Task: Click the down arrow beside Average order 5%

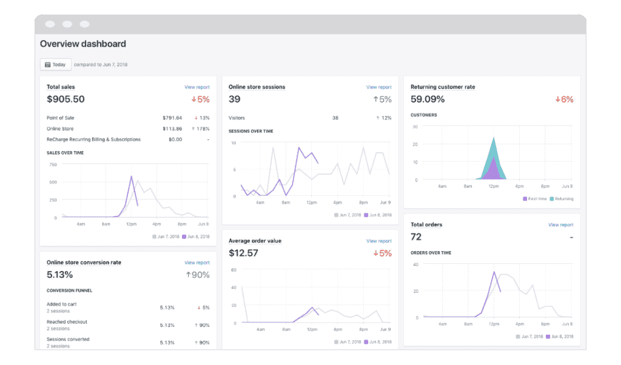Action: point(375,253)
